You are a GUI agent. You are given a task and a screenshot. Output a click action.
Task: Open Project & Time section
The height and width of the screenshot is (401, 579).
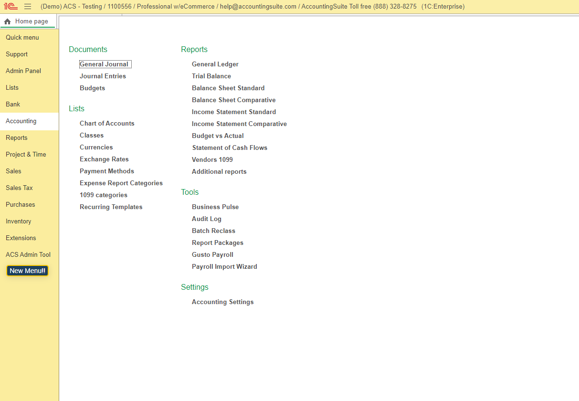click(x=29, y=155)
